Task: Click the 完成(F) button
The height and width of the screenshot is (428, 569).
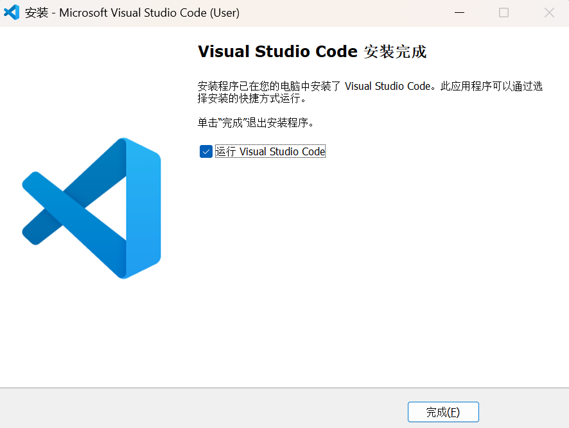Action: tap(443, 412)
